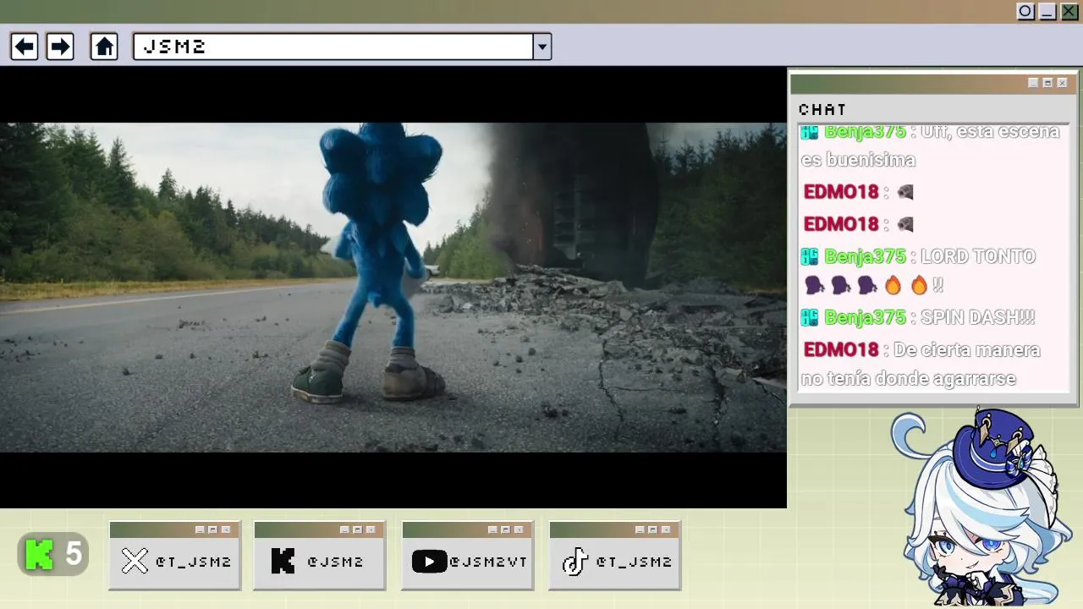Open the @T_JSMZ handle beside X logo
This screenshot has width=1083, height=609.
coord(193,562)
